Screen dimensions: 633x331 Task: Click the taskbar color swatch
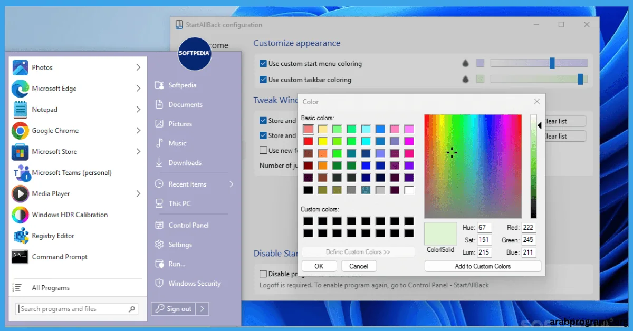point(480,79)
